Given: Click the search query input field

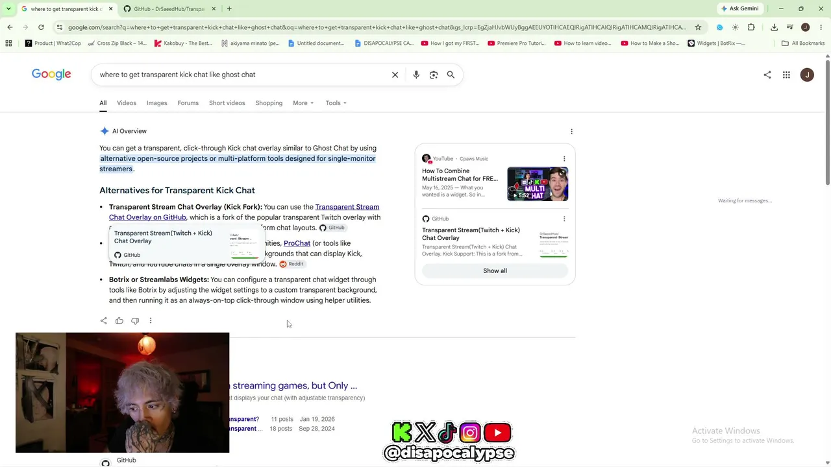Looking at the screenshot, I should 243,75.
